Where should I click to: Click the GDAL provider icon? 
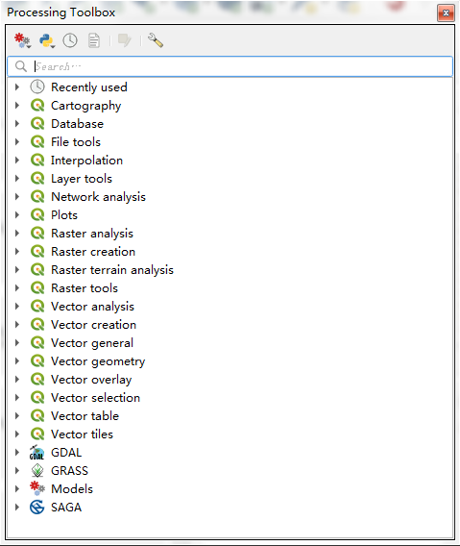tap(36, 453)
